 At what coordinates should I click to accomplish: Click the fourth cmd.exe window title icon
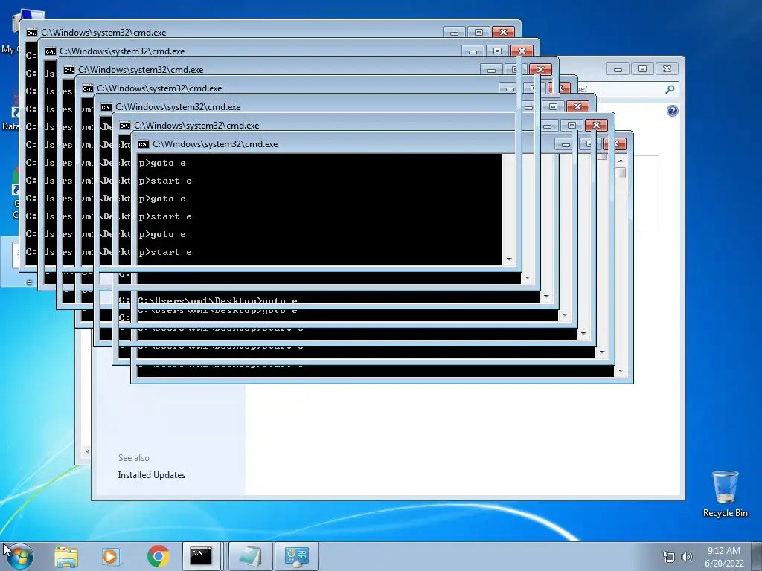pyautogui.click(x=88, y=88)
